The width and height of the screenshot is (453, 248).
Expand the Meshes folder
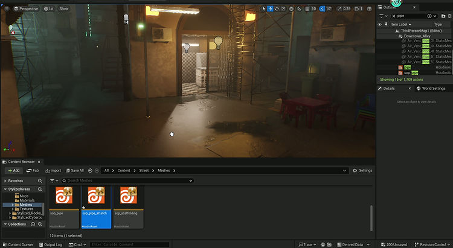[13, 205]
